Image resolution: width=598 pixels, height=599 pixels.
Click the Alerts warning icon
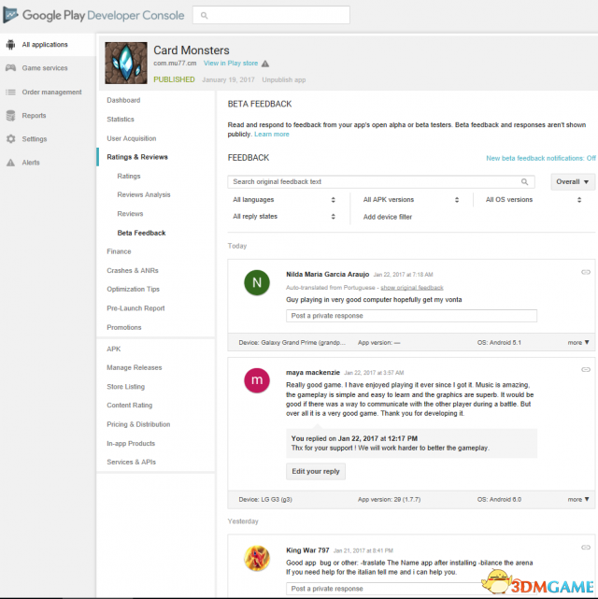click(10, 163)
